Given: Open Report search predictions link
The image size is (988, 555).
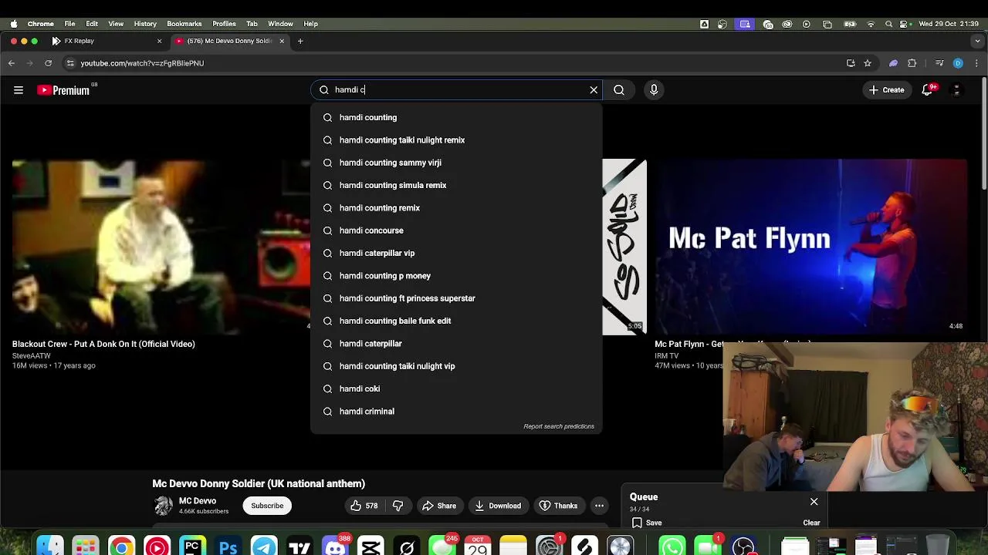Looking at the screenshot, I should pos(559,426).
